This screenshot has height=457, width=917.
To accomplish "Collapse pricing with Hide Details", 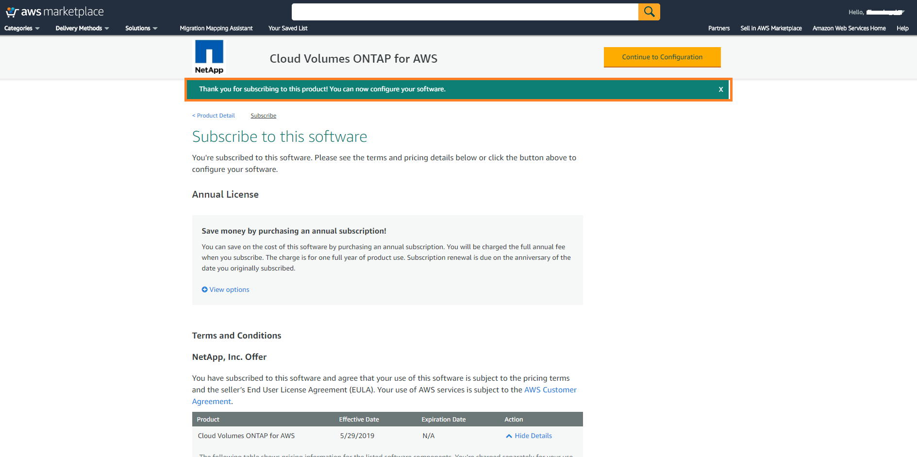I will pyautogui.click(x=533, y=436).
